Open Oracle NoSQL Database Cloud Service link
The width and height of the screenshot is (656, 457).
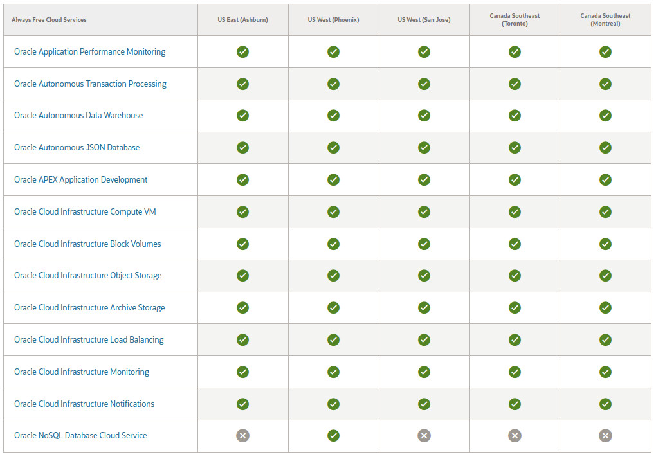click(81, 436)
